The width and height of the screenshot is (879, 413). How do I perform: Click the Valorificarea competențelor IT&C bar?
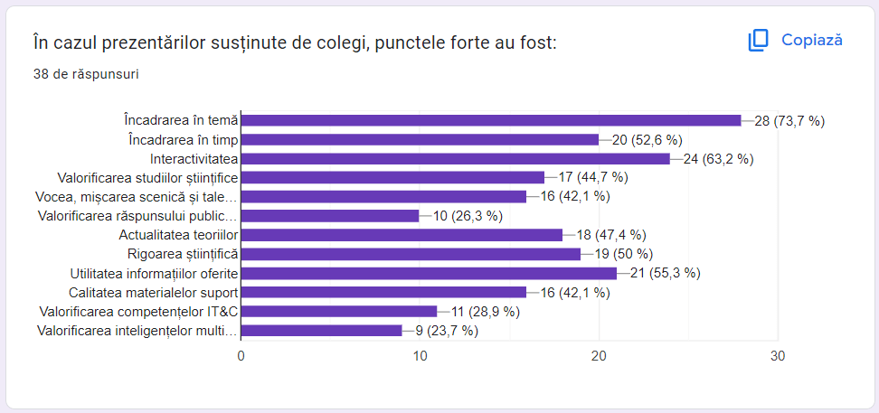[x=339, y=311]
